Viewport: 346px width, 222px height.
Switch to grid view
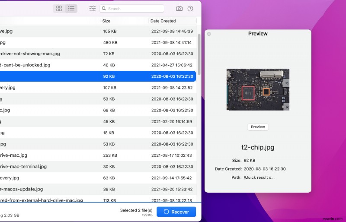59,9
